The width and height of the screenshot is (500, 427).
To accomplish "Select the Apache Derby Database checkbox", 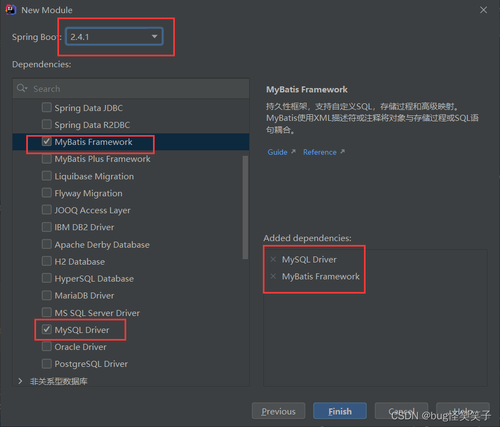I will (46, 244).
